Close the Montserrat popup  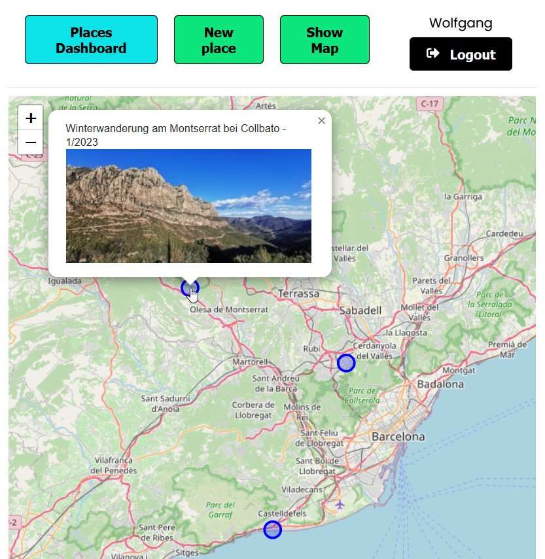click(x=321, y=121)
